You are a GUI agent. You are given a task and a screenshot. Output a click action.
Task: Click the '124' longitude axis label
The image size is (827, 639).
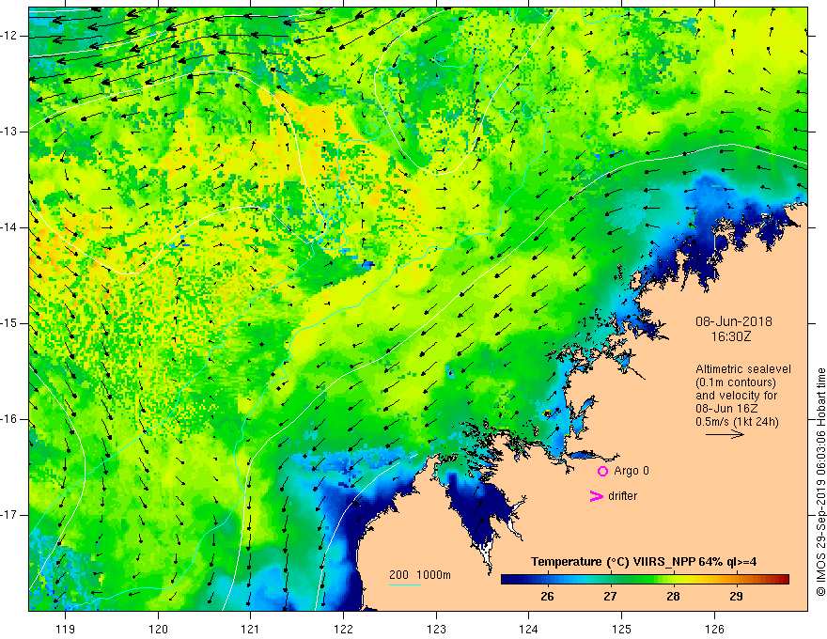pyautogui.click(x=529, y=629)
